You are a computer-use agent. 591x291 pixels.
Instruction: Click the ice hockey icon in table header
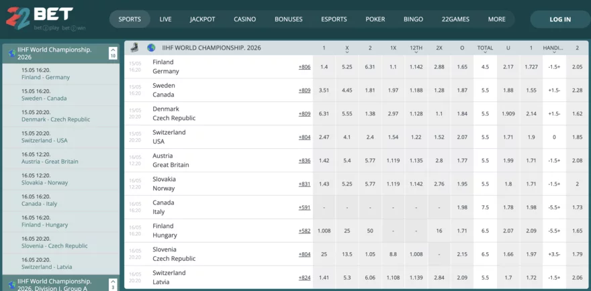[134, 48]
